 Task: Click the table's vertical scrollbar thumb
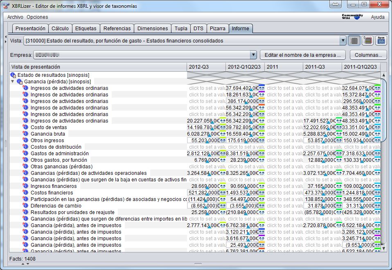click(x=383, y=110)
